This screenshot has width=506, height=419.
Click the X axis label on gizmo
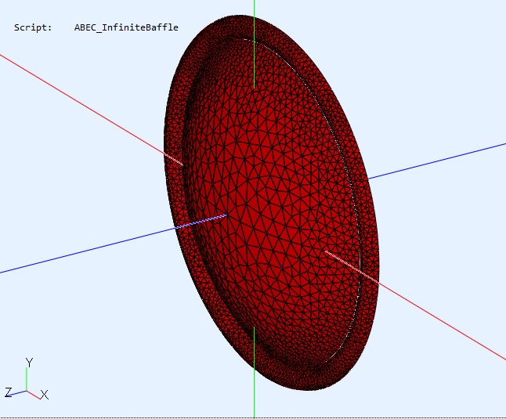pyautogui.click(x=45, y=395)
